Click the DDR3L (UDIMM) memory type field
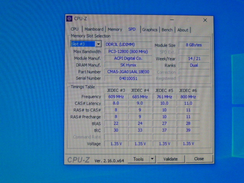244x183 pixels. tap(128, 45)
